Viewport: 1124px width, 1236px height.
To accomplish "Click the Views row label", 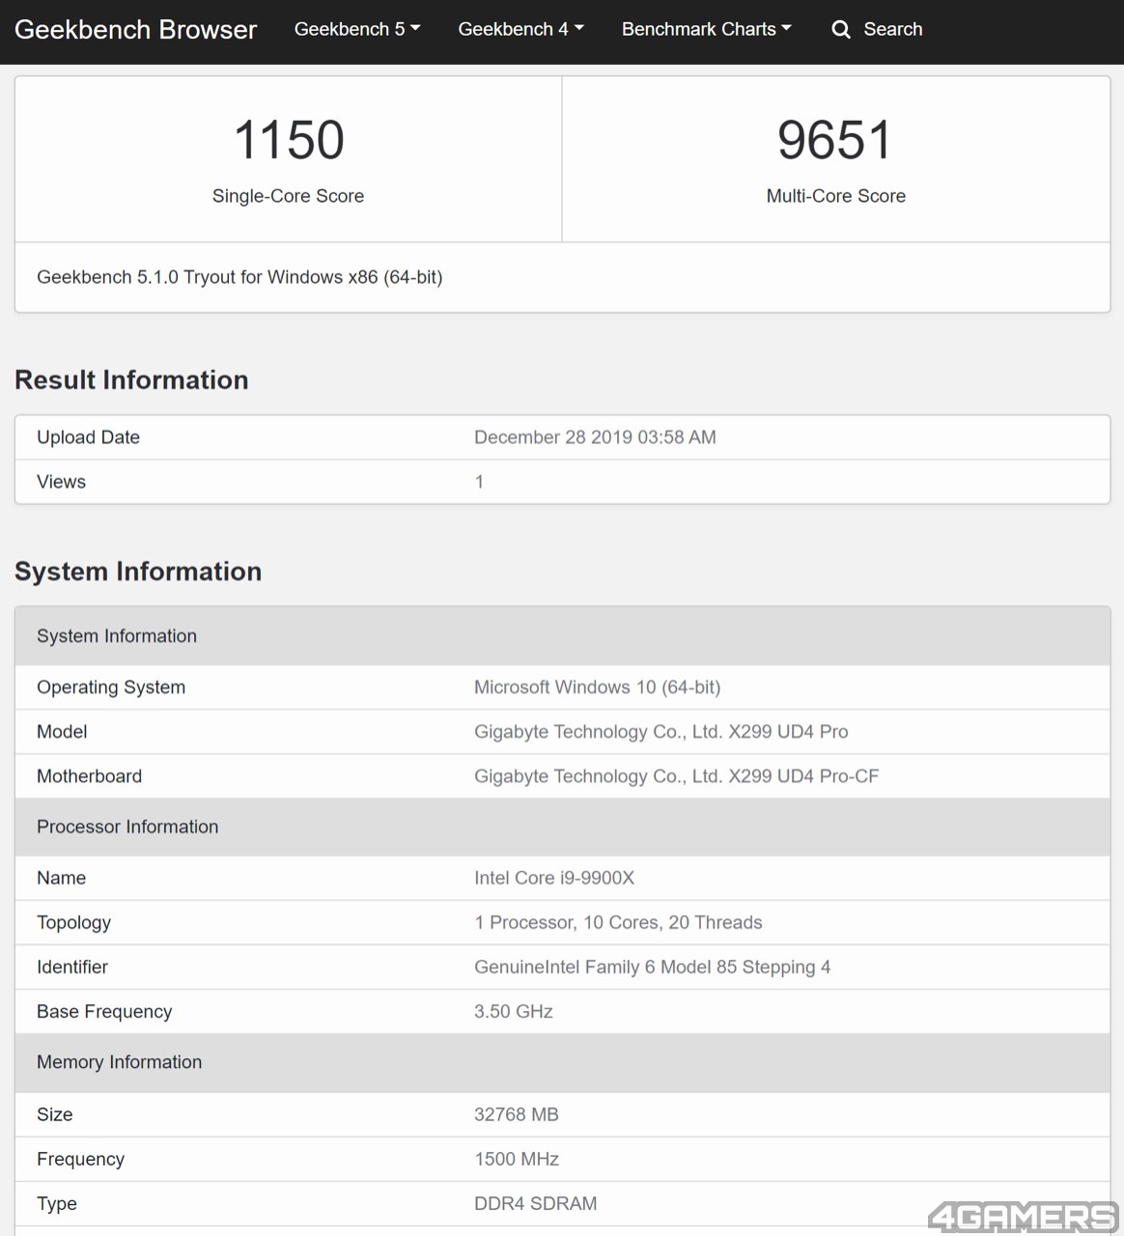I will pos(61,482).
